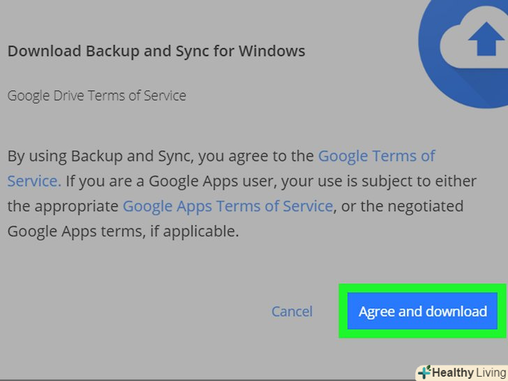Click the word "Living" in the watermark
Image resolution: width=508 pixels, height=381 pixels.
[490, 373]
